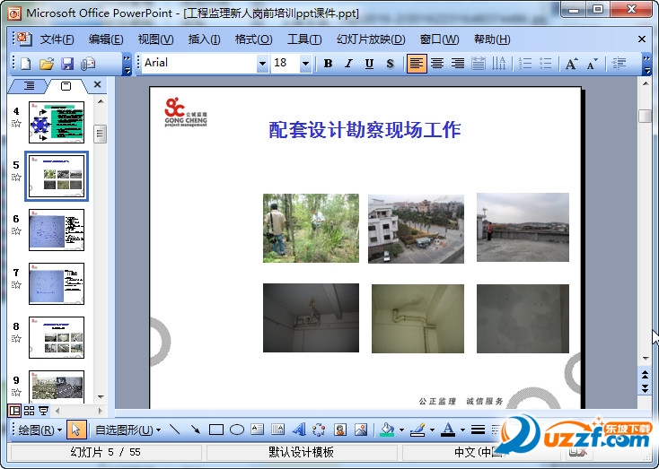Open the 工具(T) menu
The width and height of the screenshot is (659, 469).
point(304,39)
